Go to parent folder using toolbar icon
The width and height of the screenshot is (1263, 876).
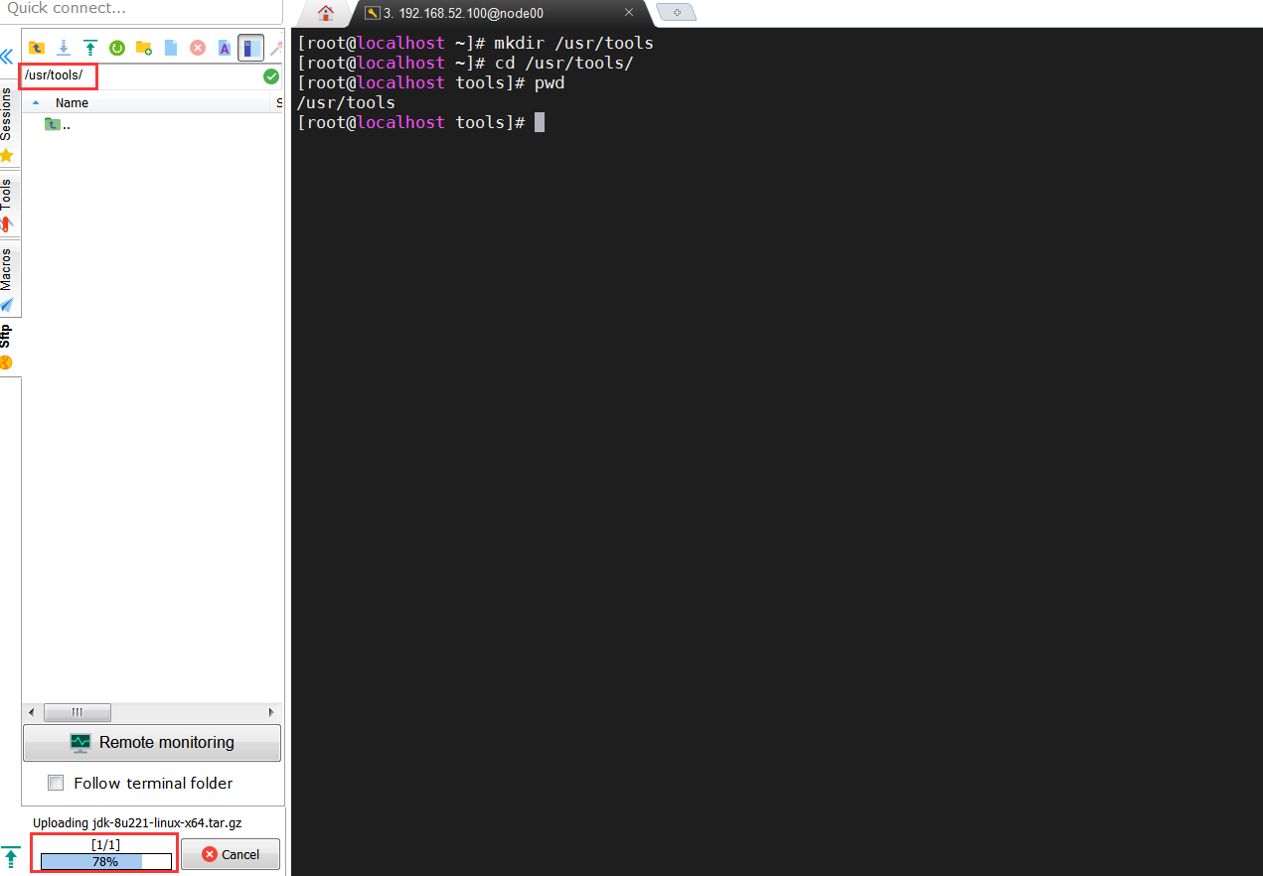(37, 48)
